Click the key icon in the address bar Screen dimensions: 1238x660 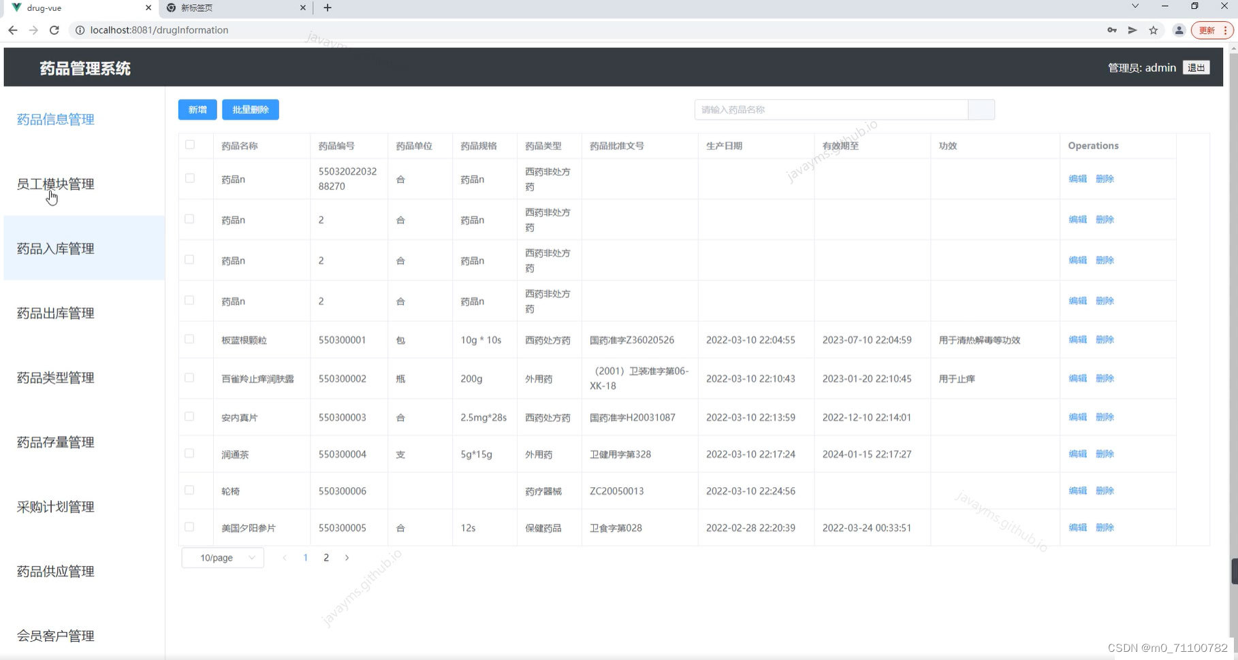[x=1112, y=30]
